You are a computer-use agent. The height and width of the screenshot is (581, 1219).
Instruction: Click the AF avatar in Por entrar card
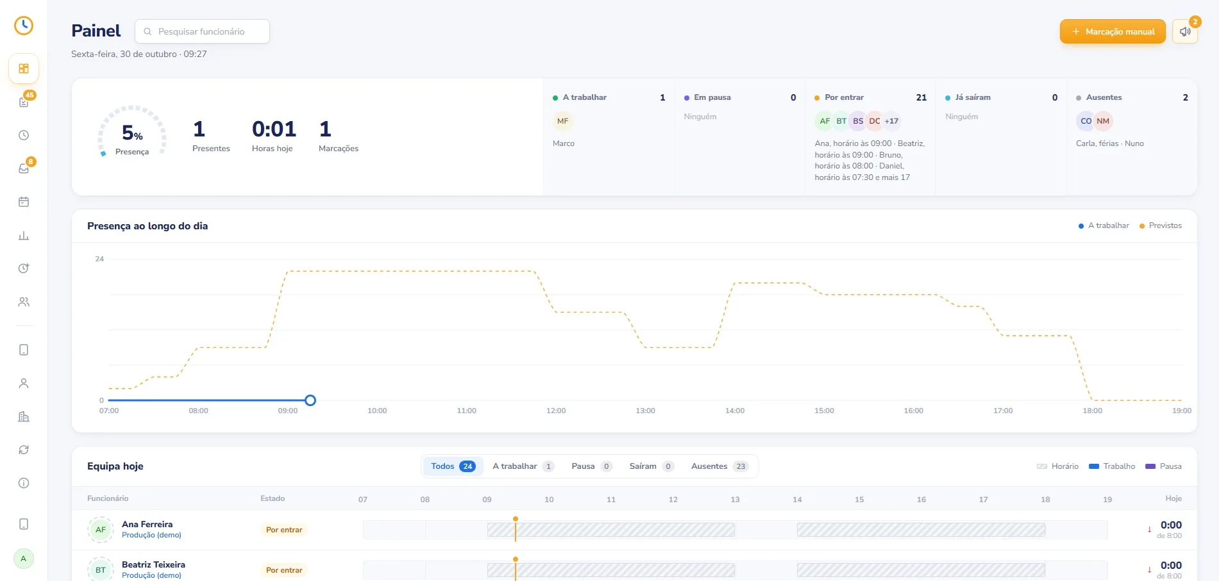click(x=825, y=121)
